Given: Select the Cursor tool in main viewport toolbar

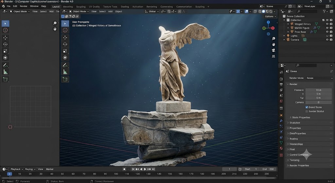Looking at the screenshot, I should (65, 30).
